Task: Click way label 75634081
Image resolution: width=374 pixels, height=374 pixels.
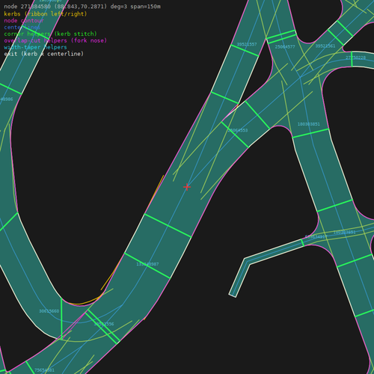Action: [44, 370]
